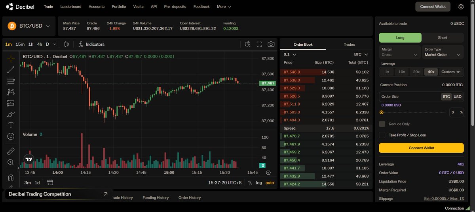Toggle auto scale on the chart
475x212 pixels.
click(270, 182)
